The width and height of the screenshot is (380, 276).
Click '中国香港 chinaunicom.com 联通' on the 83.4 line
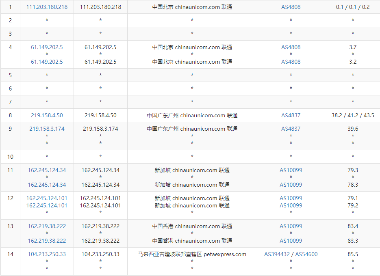coord(192,226)
